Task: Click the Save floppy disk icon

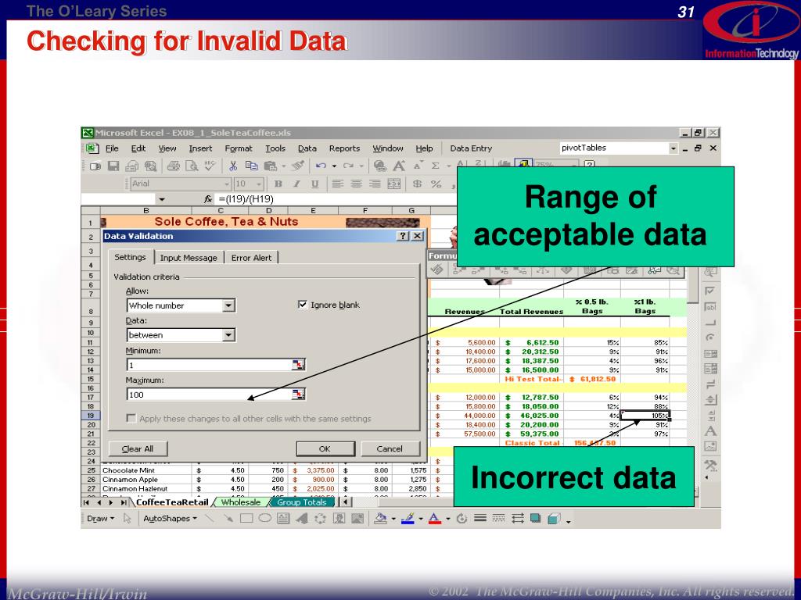Action: coord(113,166)
